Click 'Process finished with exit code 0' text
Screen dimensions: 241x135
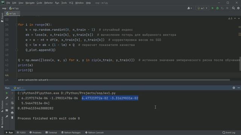click(x=49, y=118)
